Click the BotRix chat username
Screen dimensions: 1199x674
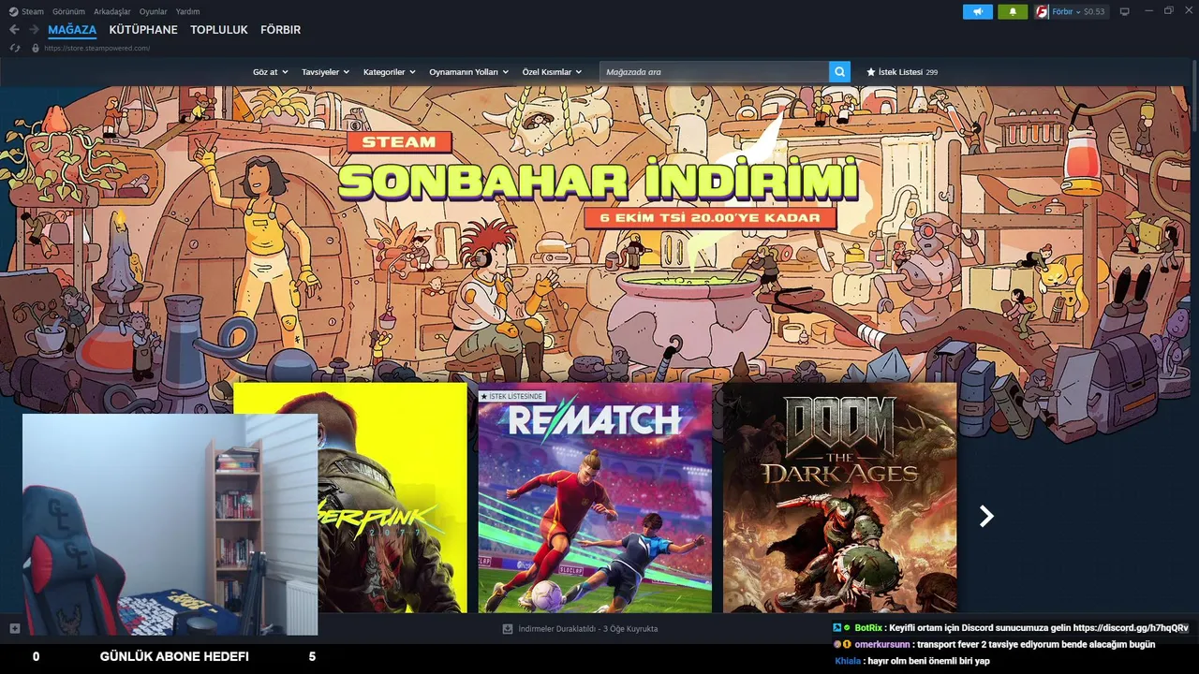pyautogui.click(x=868, y=628)
